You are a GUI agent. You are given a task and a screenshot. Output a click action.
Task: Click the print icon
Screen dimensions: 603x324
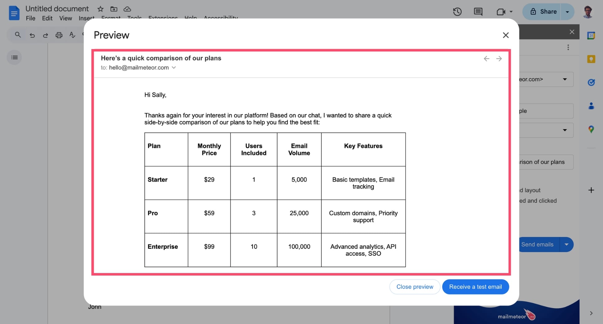59,35
